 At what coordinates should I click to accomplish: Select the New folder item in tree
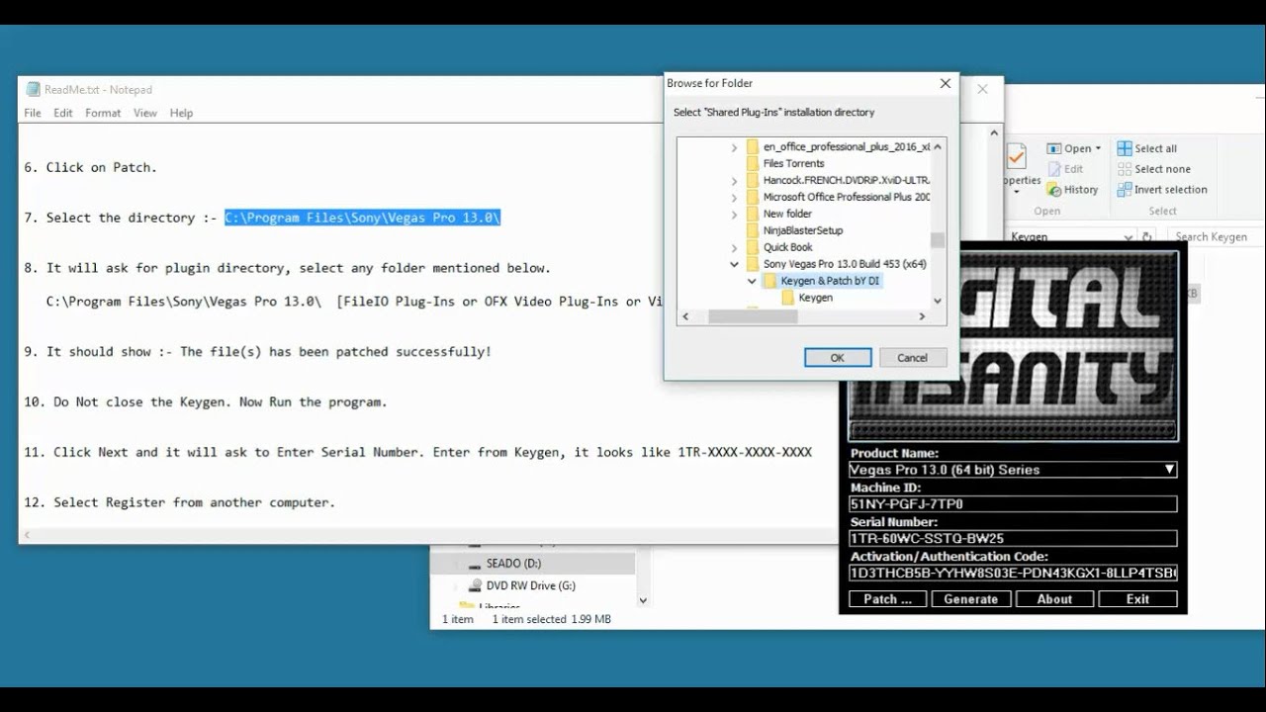click(x=787, y=214)
